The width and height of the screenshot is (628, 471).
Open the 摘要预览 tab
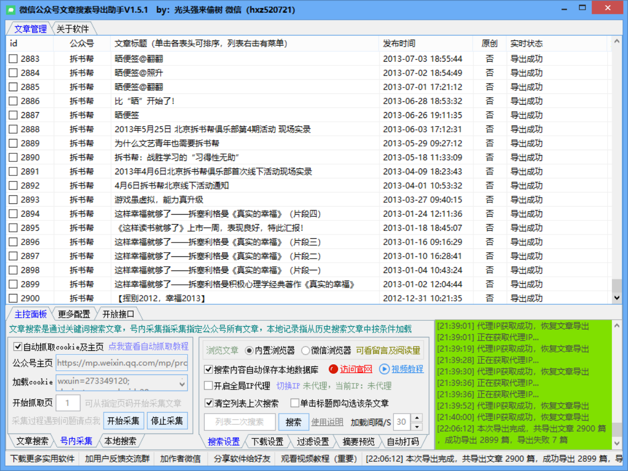pos(359,441)
